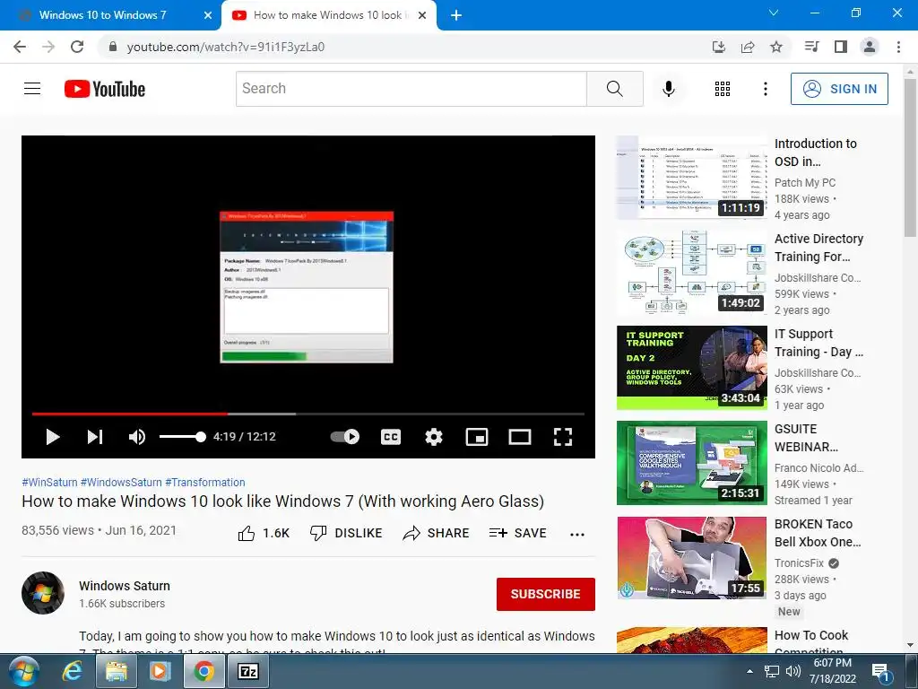Open GSUITE WEBINAR video title
Screen dimensions: 918x689
(807, 438)
